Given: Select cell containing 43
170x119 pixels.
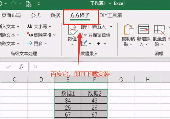Looking at the screenshot, I should [x=94, y=100].
